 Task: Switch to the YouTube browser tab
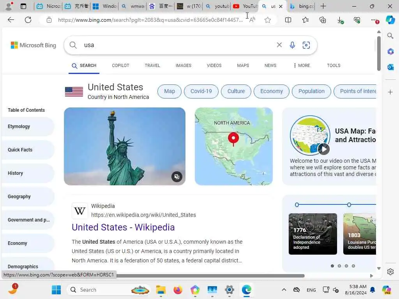245,6
